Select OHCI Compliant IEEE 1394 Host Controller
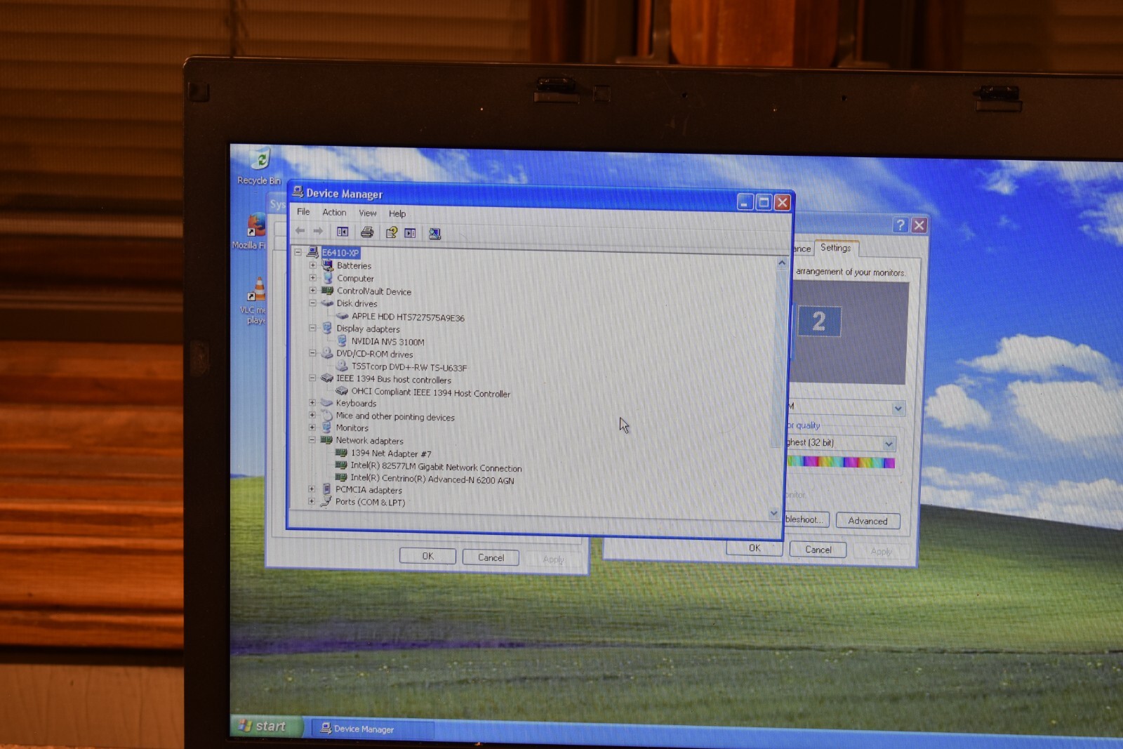Image resolution: width=1123 pixels, height=749 pixels. pos(430,393)
